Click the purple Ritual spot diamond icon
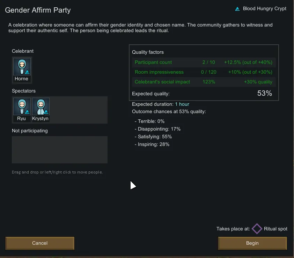This screenshot has width=294, height=258. tap(257, 229)
